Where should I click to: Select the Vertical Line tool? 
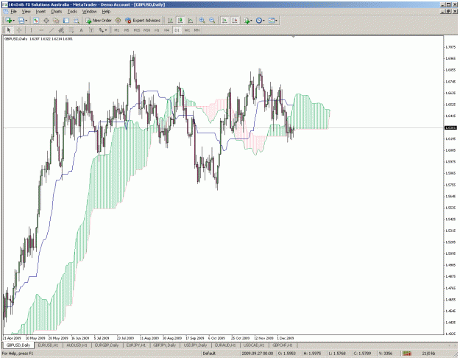tap(31, 30)
